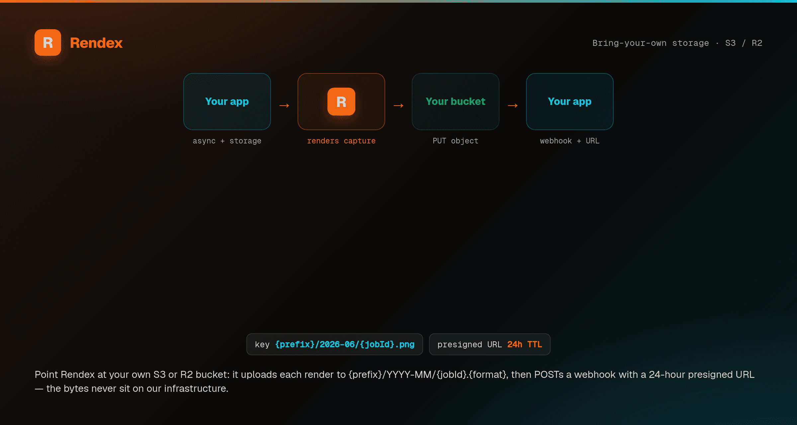Click the Rendex brand name text
Screen dimensions: 797x425
[96, 43]
